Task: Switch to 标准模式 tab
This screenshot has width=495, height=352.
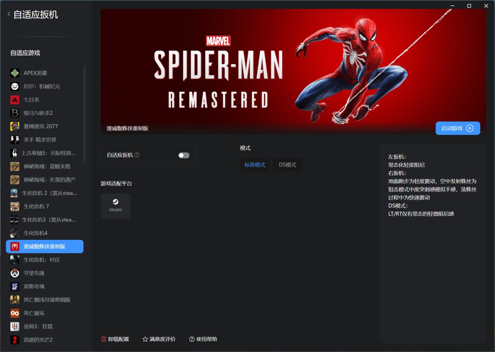Action: [255, 164]
